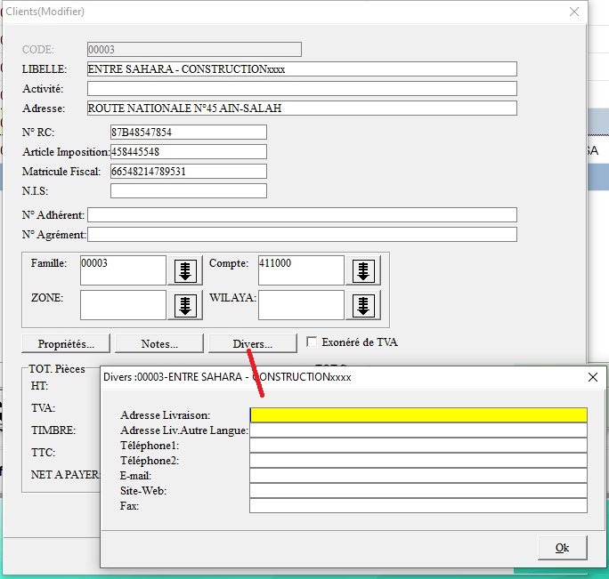Open the Notes... button
The width and height of the screenshot is (609, 579).
(x=159, y=343)
